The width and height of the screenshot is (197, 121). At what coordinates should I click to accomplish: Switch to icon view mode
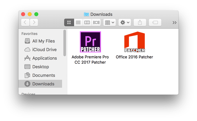[69, 22]
